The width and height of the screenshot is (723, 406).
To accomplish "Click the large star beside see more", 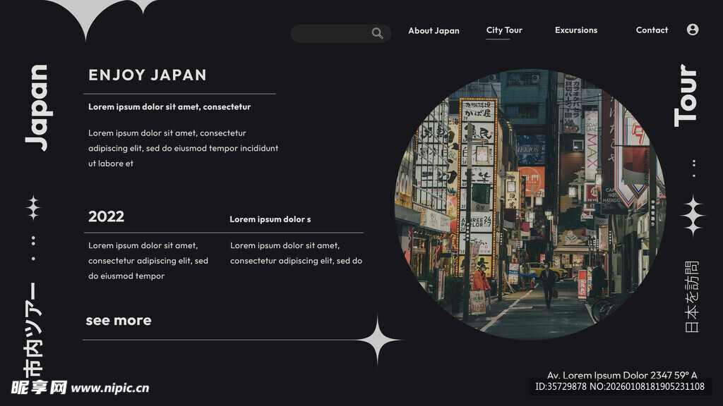I will click(378, 340).
